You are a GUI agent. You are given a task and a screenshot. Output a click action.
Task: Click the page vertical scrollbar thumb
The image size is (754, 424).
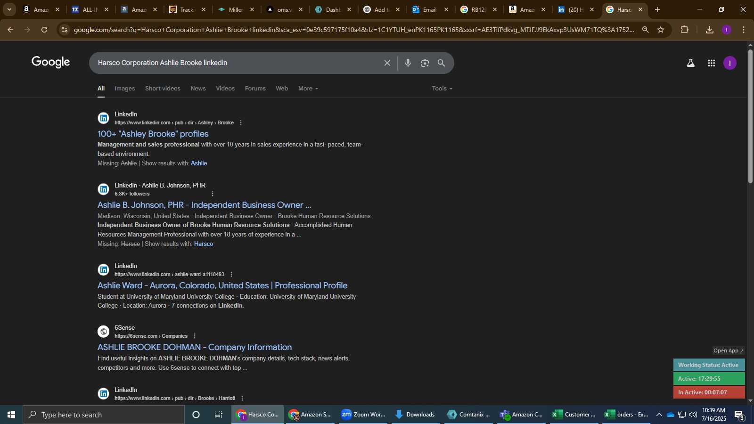click(x=750, y=115)
